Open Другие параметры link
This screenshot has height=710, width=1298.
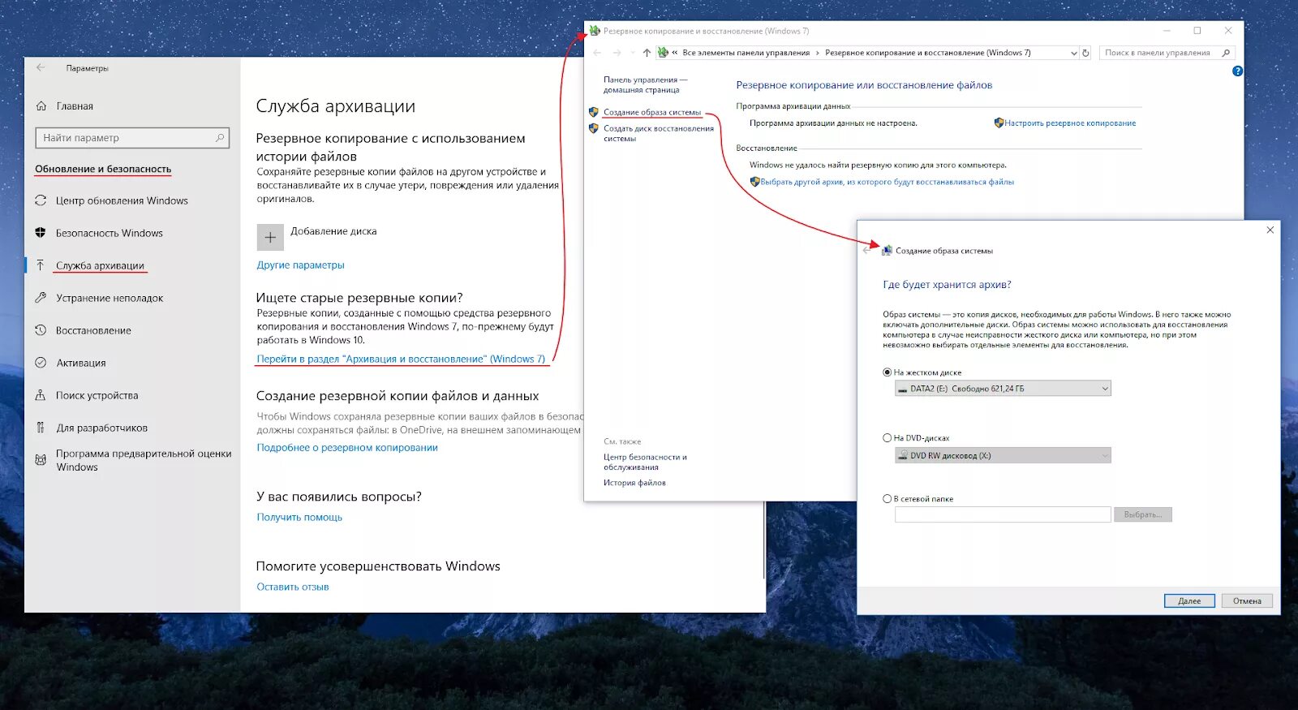pyautogui.click(x=300, y=265)
